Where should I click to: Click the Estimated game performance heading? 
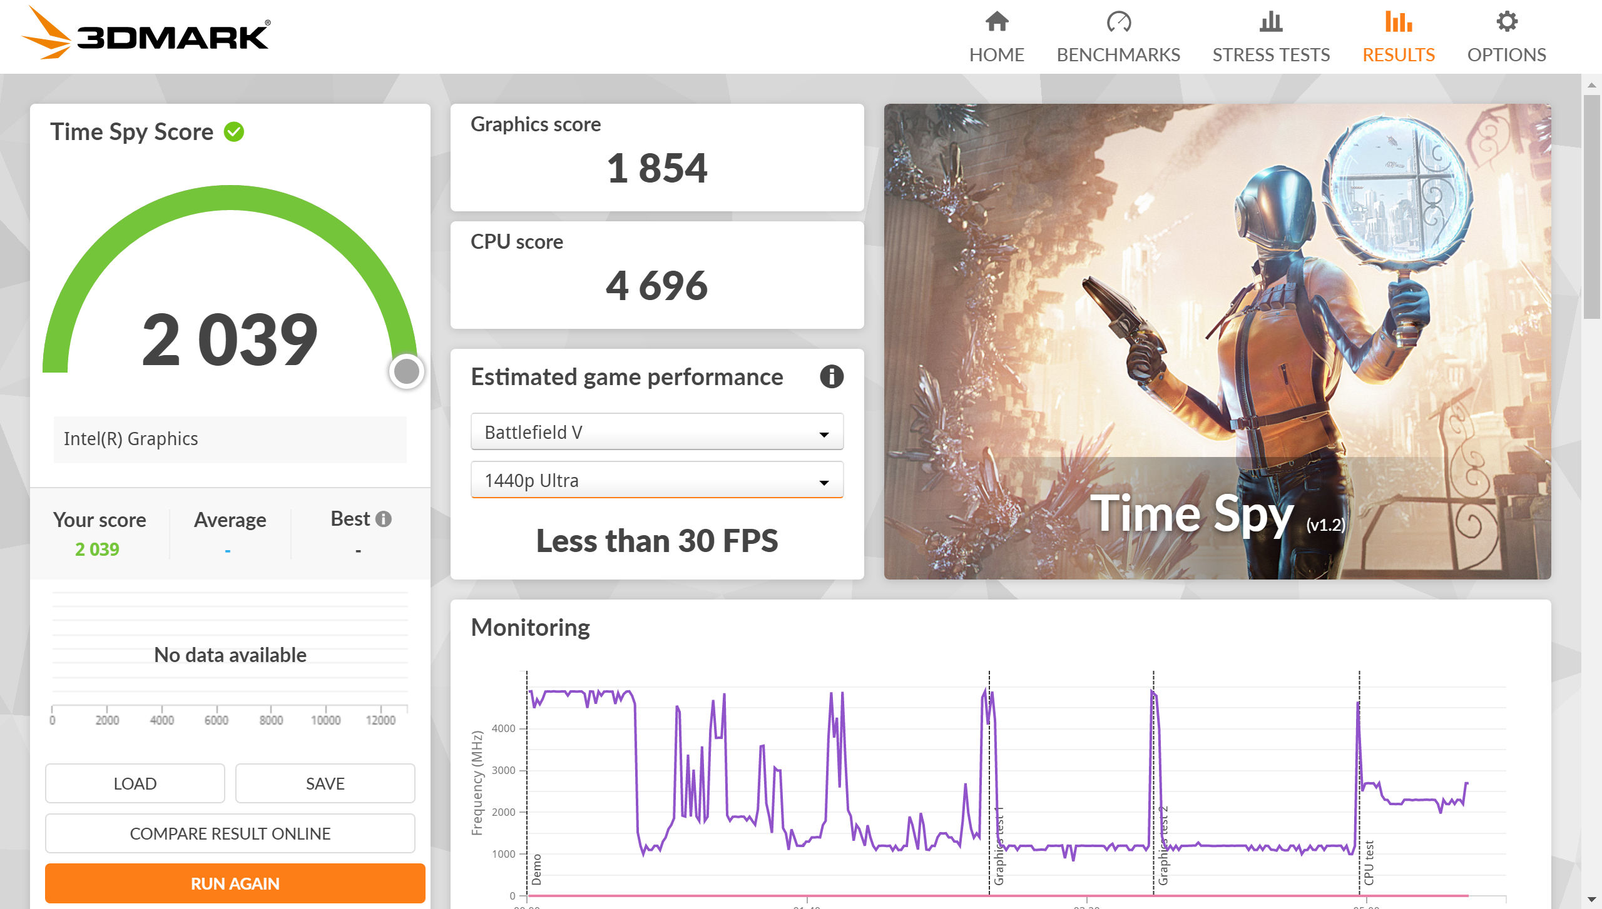pyautogui.click(x=627, y=377)
